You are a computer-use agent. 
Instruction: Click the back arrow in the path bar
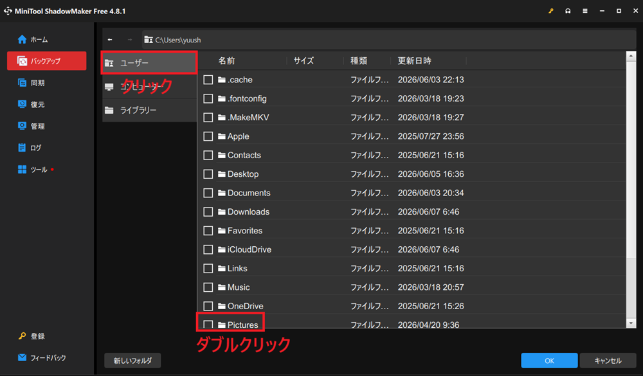pos(110,40)
